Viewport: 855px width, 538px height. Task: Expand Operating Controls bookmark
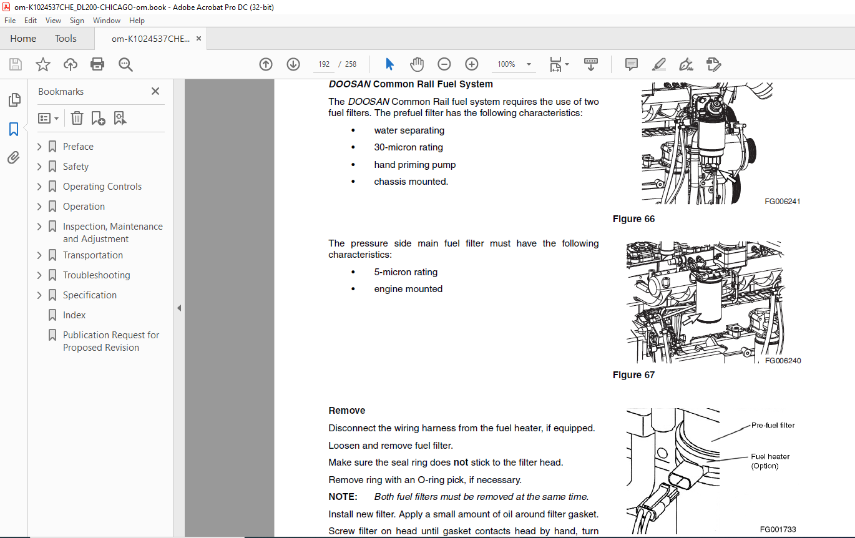[40, 187]
